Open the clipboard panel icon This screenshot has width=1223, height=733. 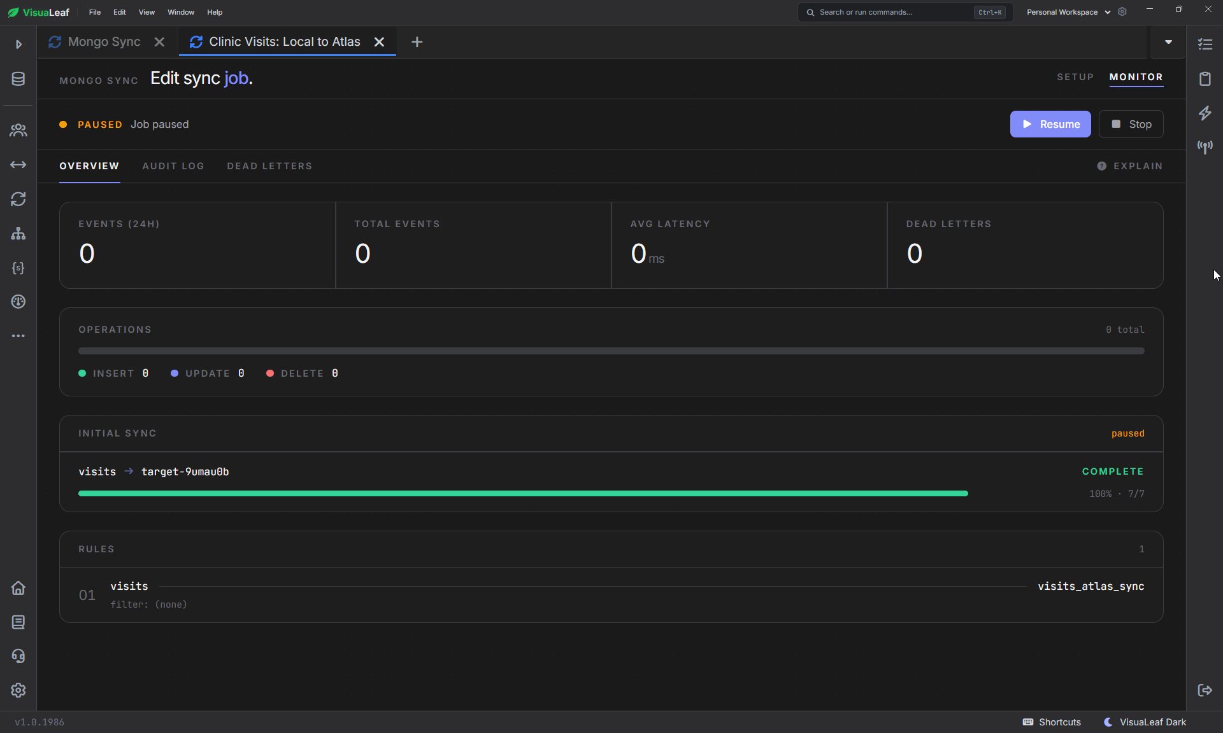pyautogui.click(x=1205, y=79)
